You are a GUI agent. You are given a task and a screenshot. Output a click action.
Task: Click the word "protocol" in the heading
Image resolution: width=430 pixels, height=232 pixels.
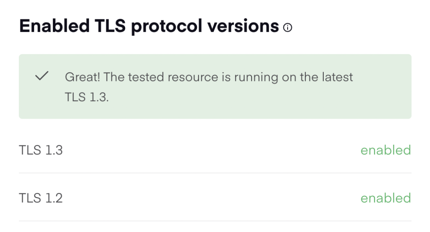pos(166,27)
